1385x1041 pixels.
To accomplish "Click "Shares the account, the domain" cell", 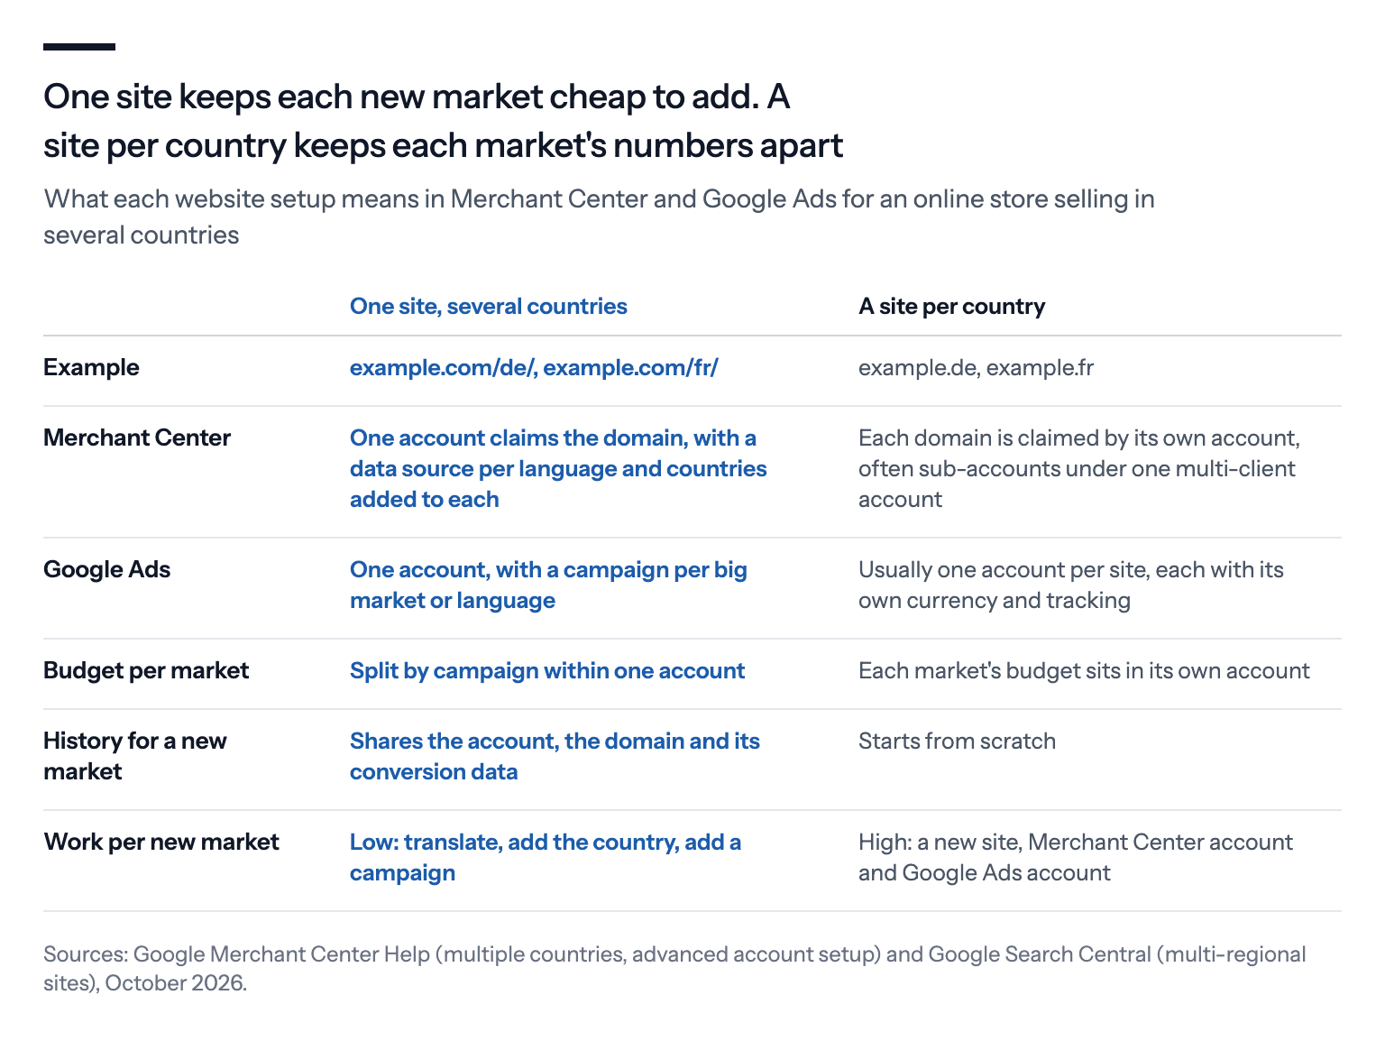I will (x=555, y=756).
